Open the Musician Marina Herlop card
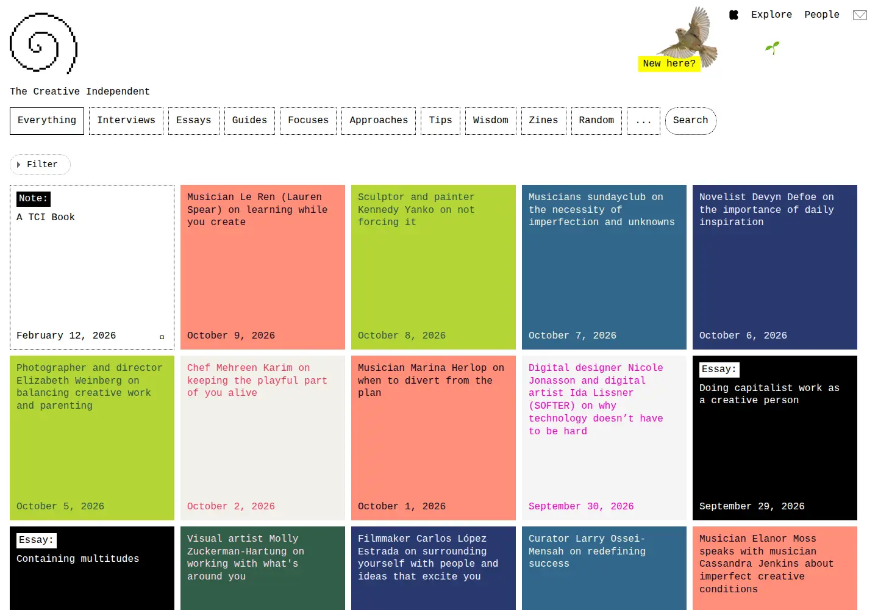The image size is (878, 610). click(434, 438)
